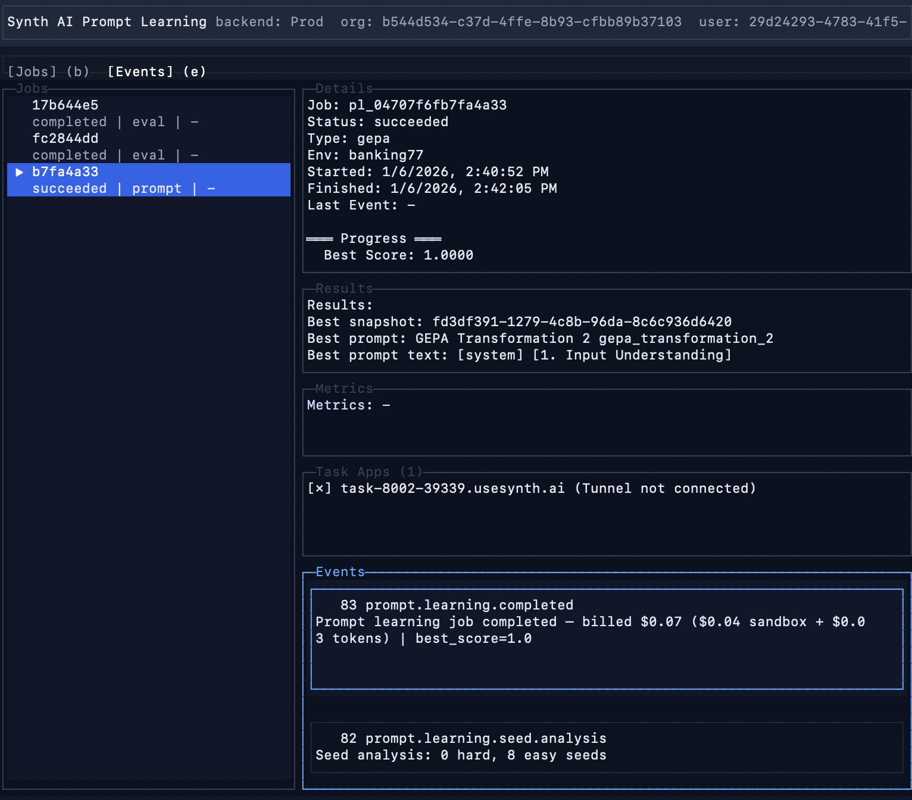
Task: Open the highlighted job b7fa4a33
Action: (x=65, y=172)
